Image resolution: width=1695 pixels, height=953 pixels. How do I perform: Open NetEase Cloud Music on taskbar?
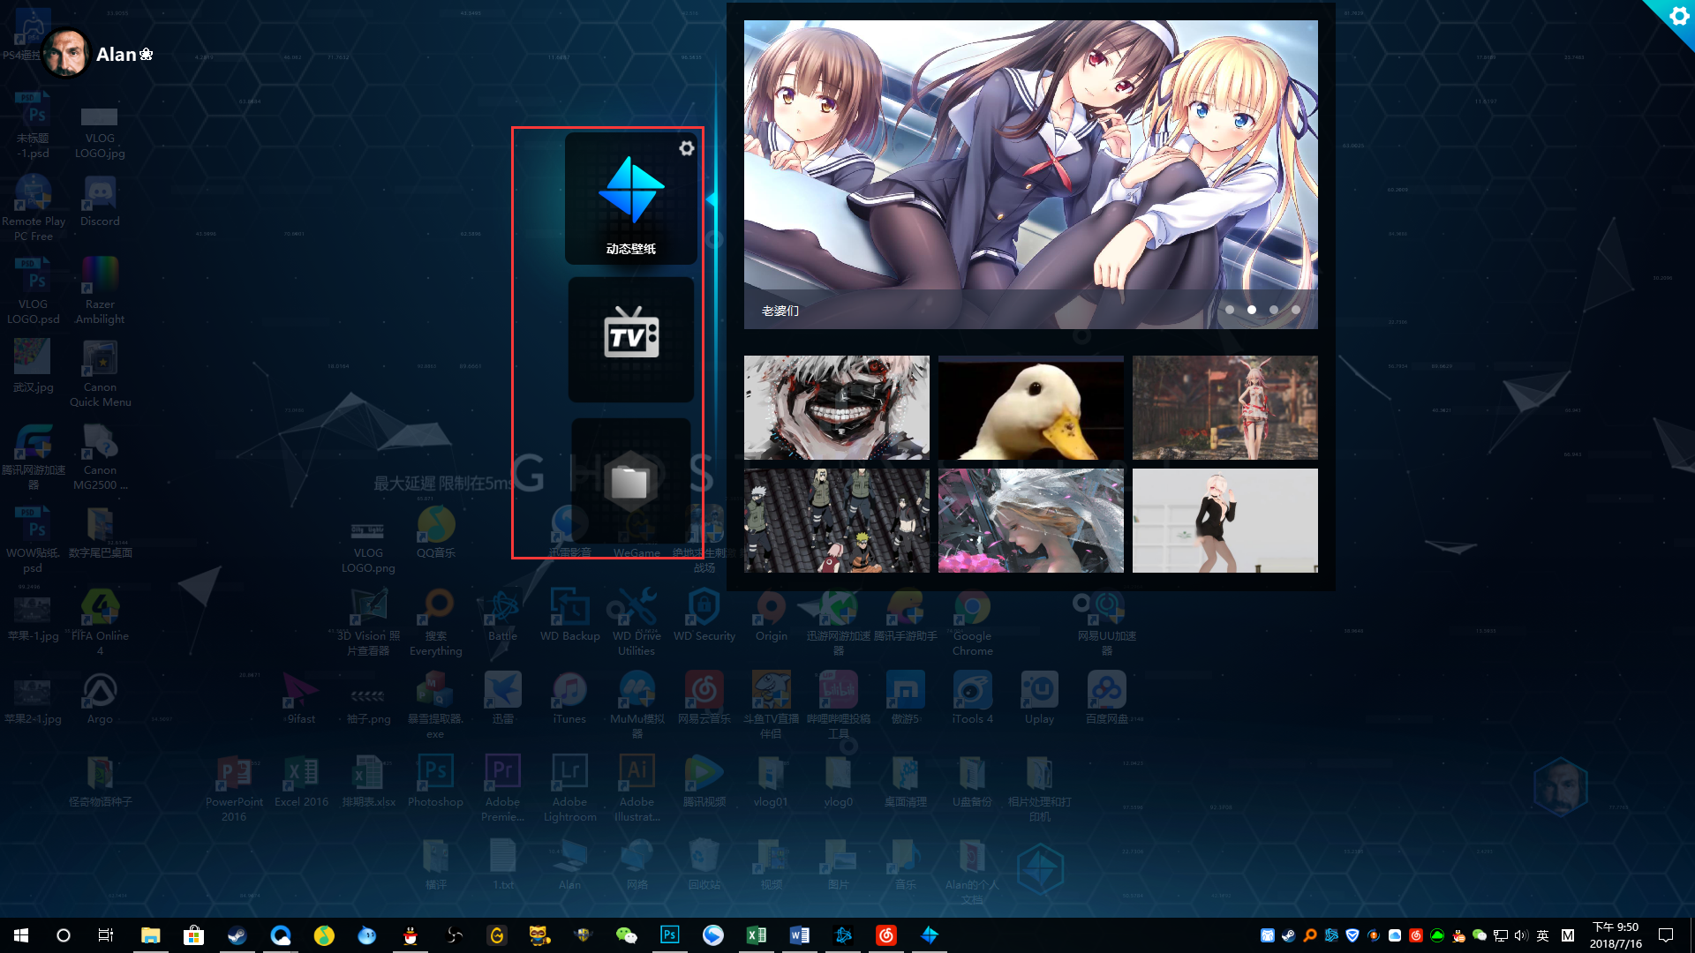coord(885,935)
